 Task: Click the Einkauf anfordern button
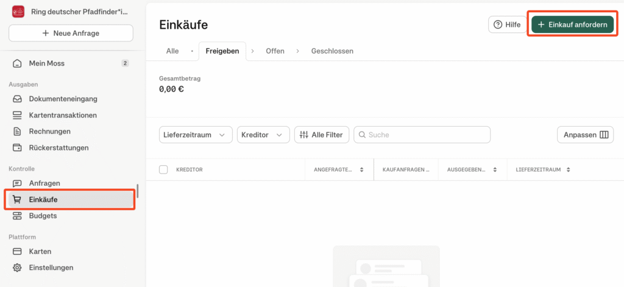point(572,24)
